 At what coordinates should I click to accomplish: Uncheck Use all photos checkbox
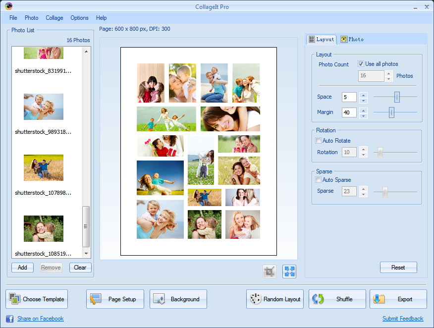pos(361,64)
